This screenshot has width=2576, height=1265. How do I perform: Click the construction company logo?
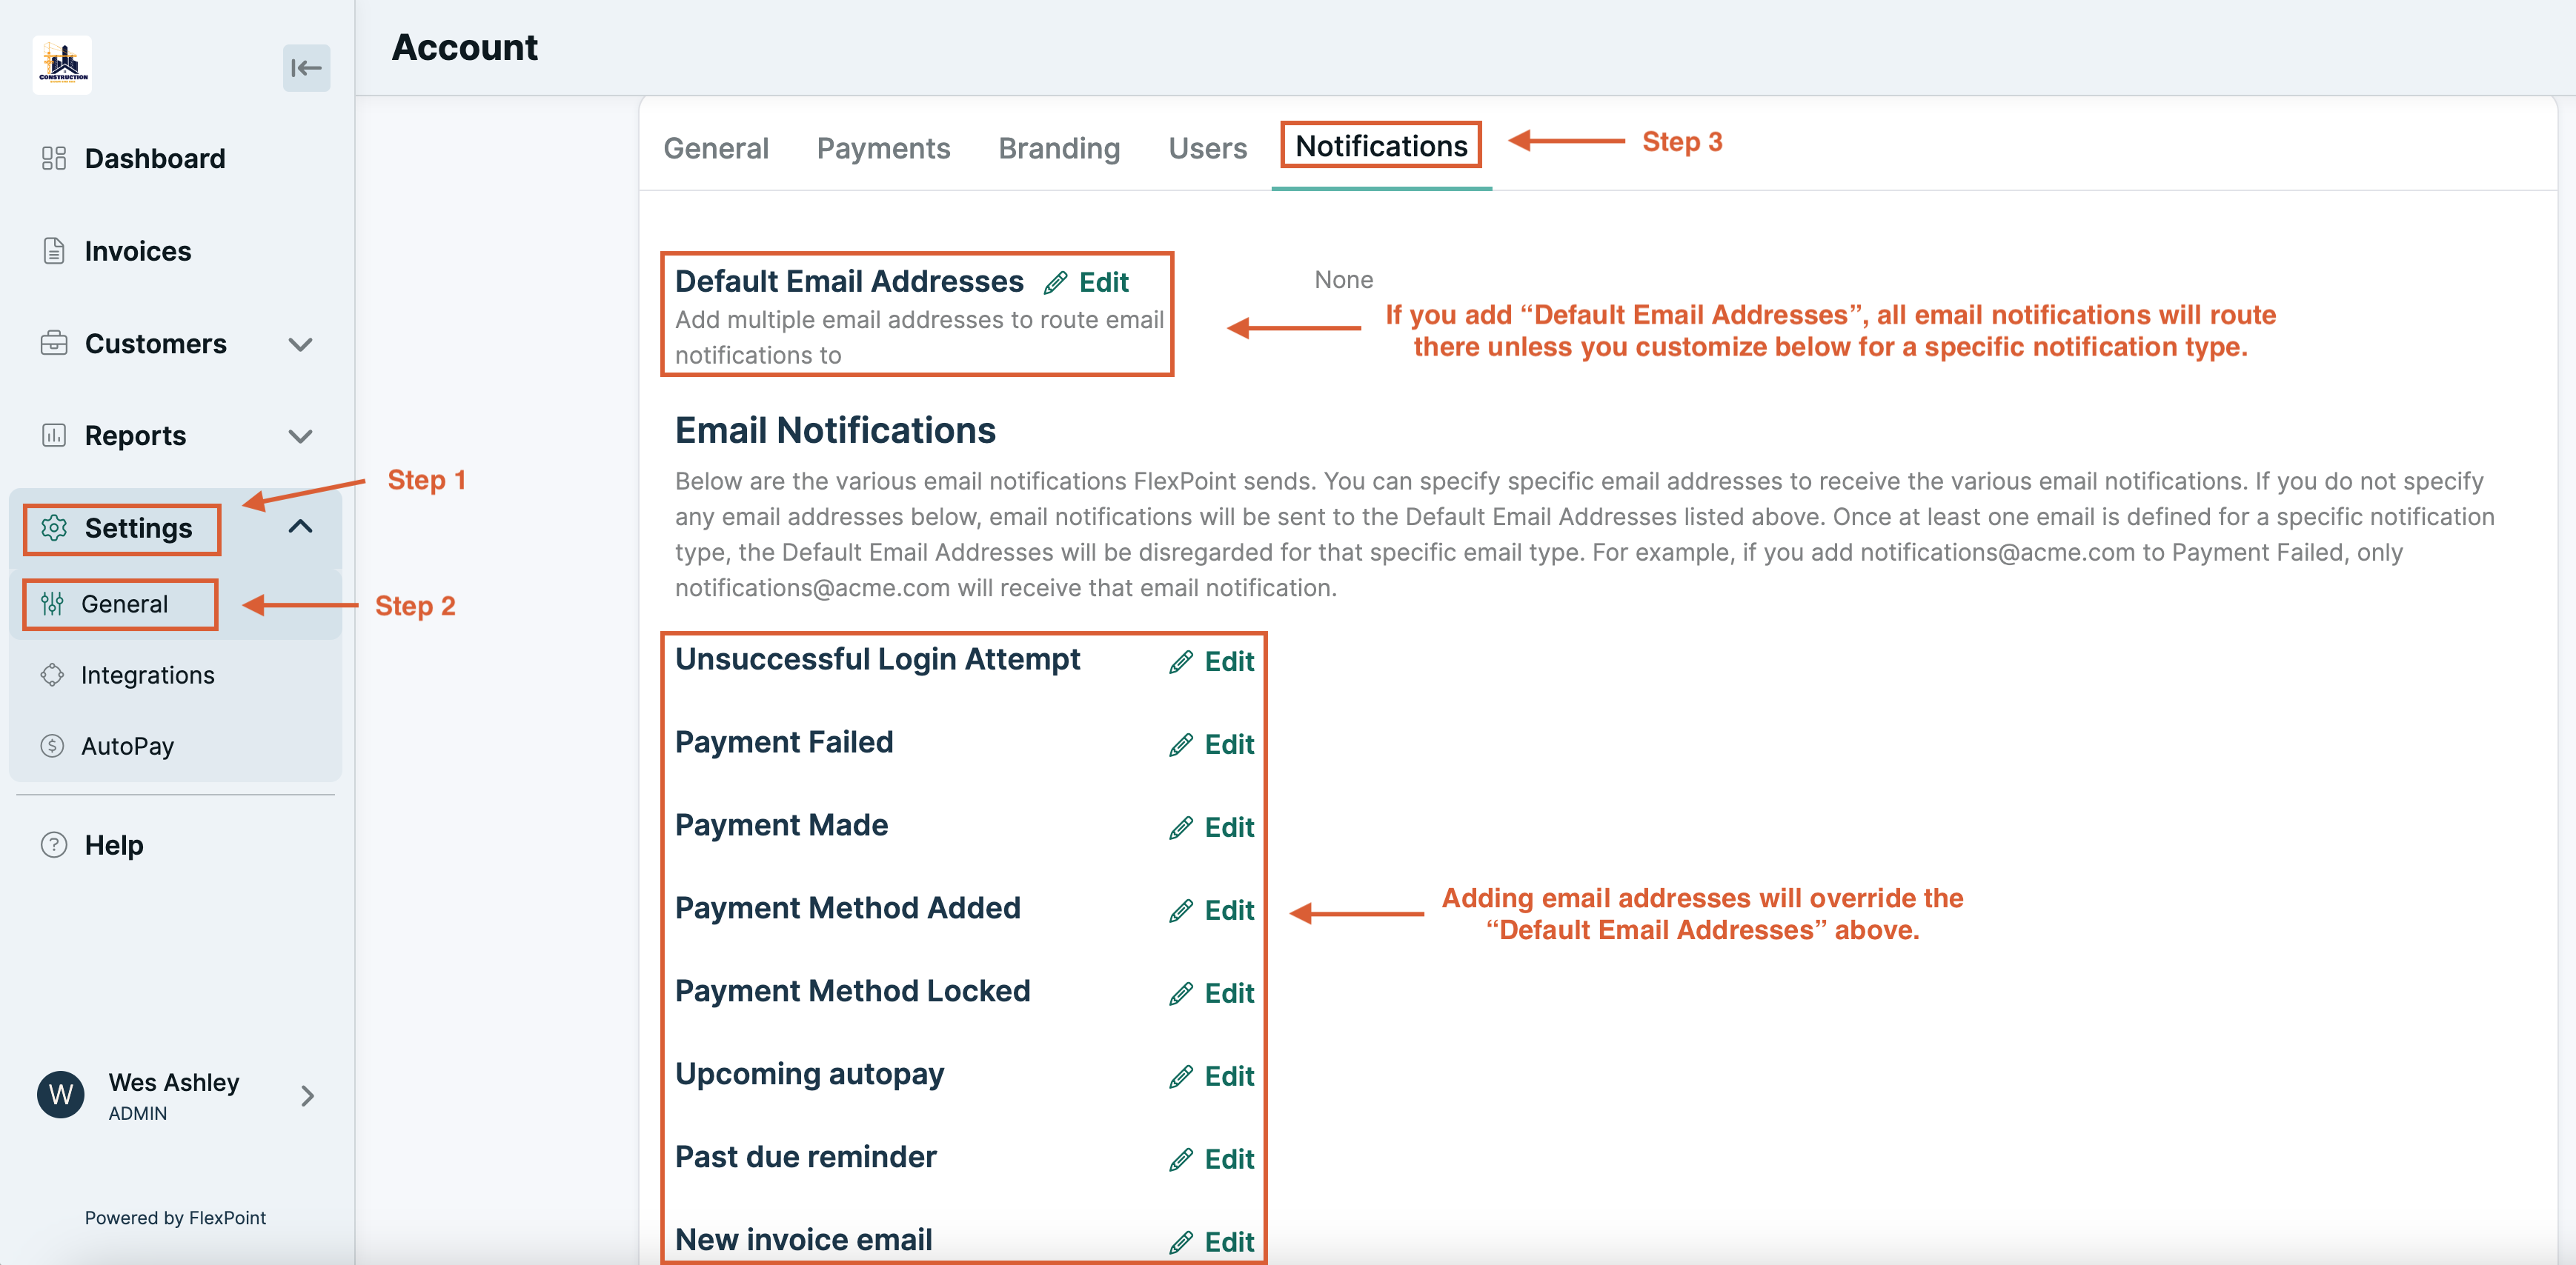(62, 66)
